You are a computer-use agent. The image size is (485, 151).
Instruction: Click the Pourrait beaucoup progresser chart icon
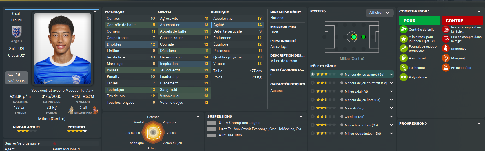coord(404,48)
